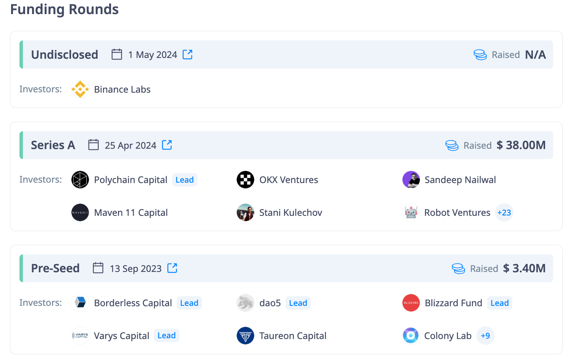Viewport: 568px width, 360px height.
Task: Click the Blizzard Fund red logo
Action: tap(411, 303)
